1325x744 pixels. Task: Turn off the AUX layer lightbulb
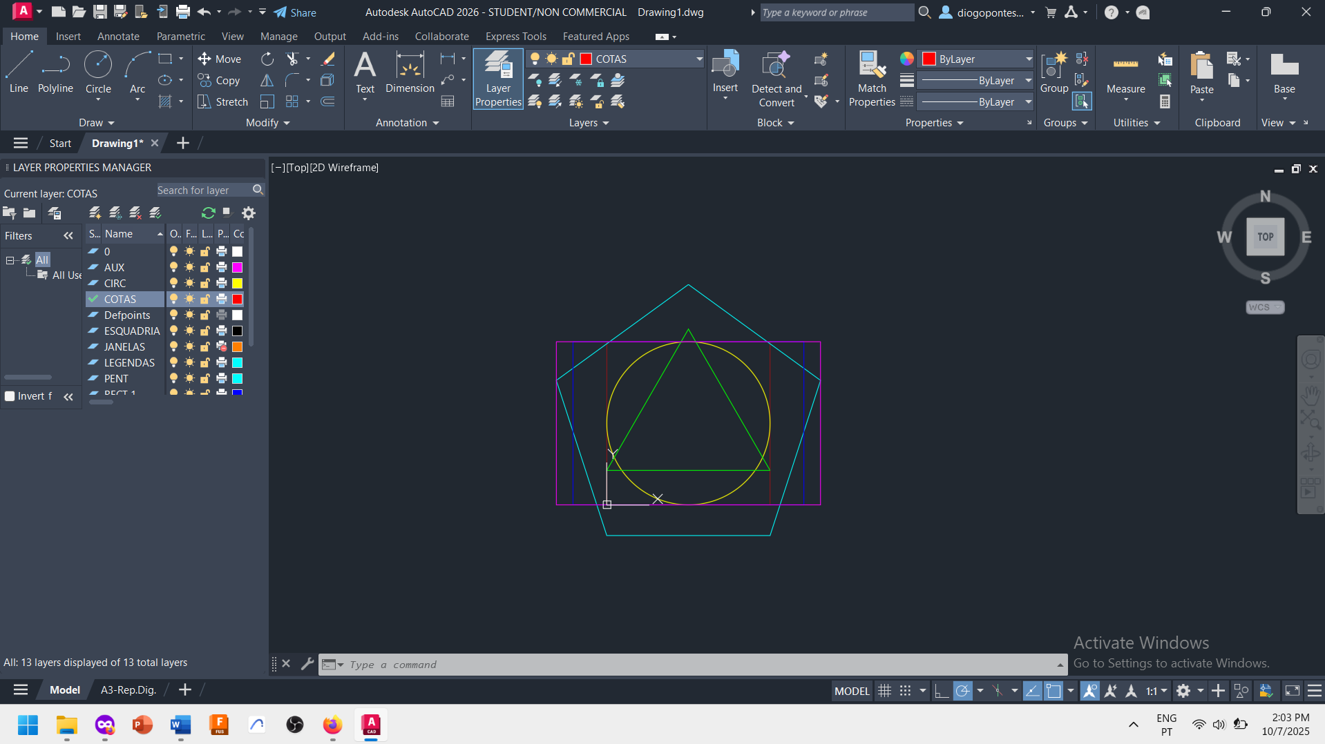174,268
